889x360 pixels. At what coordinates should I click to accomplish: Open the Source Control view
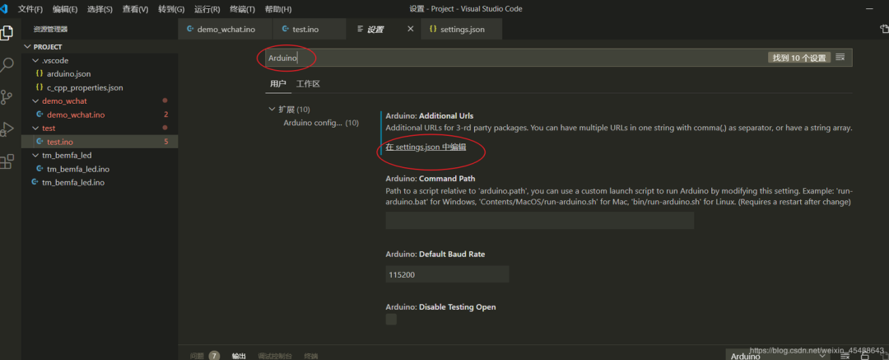click(x=7, y=97)
